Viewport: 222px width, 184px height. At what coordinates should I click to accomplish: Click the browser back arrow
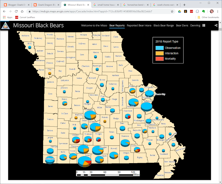(x=4, y=11)
